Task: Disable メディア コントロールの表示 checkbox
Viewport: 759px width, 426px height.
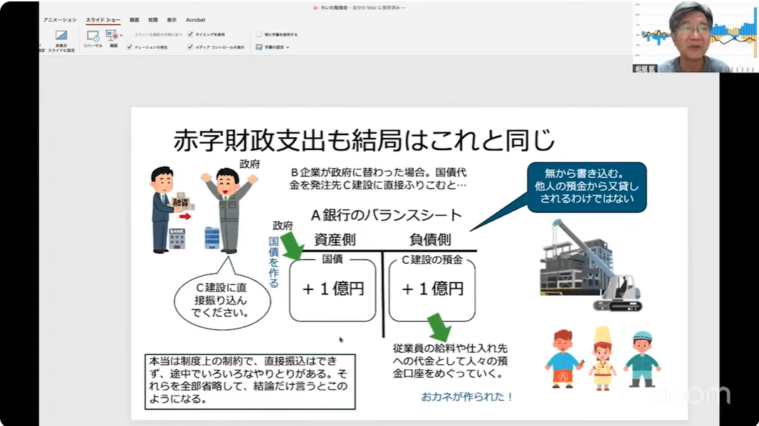Action: tap(190, 47)
